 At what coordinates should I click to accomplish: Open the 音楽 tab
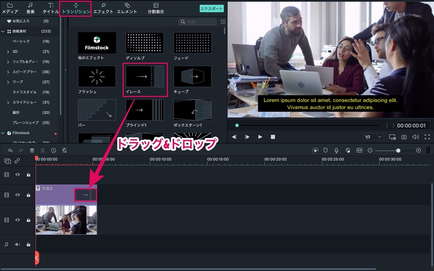30,8
